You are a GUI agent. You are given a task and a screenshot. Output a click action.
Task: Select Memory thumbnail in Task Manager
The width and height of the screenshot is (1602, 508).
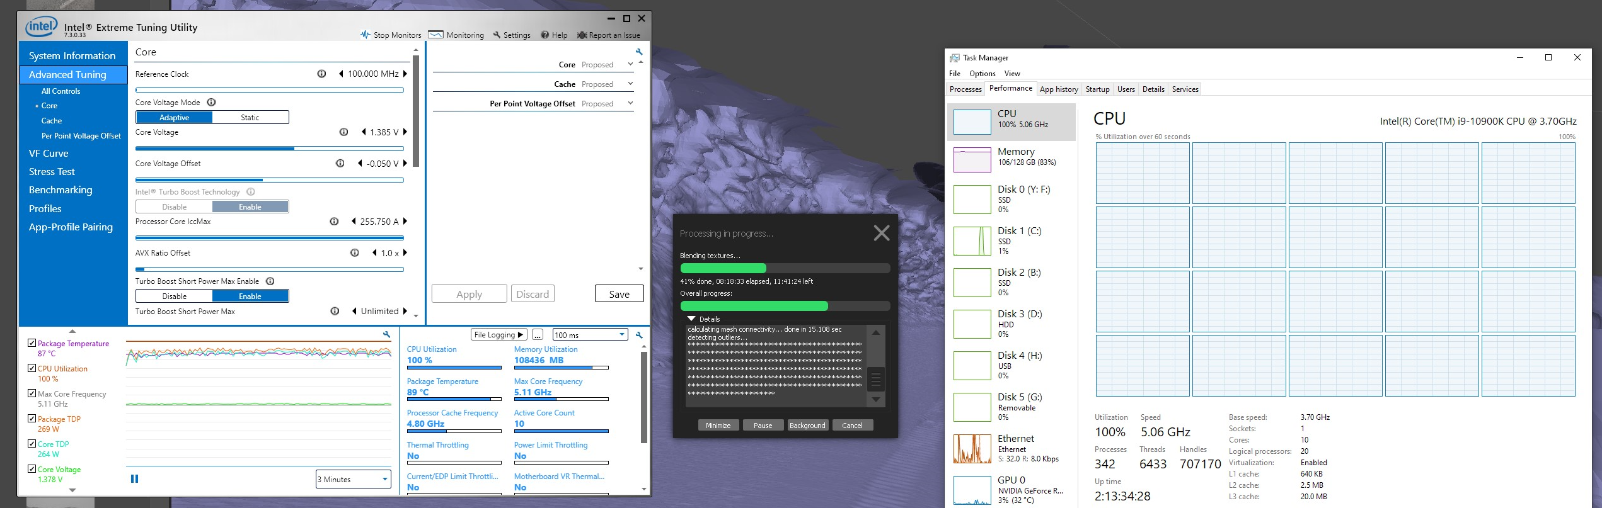972,160
